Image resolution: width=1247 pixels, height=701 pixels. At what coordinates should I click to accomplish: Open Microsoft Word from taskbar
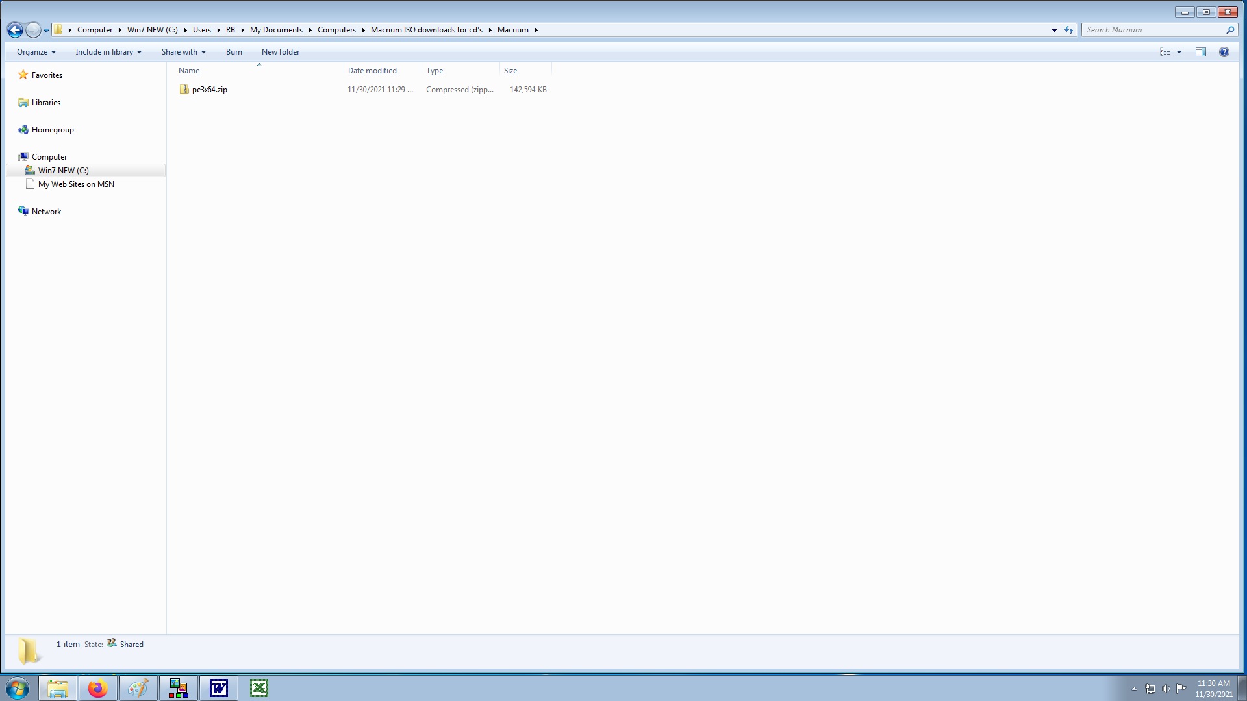(219, 688)
